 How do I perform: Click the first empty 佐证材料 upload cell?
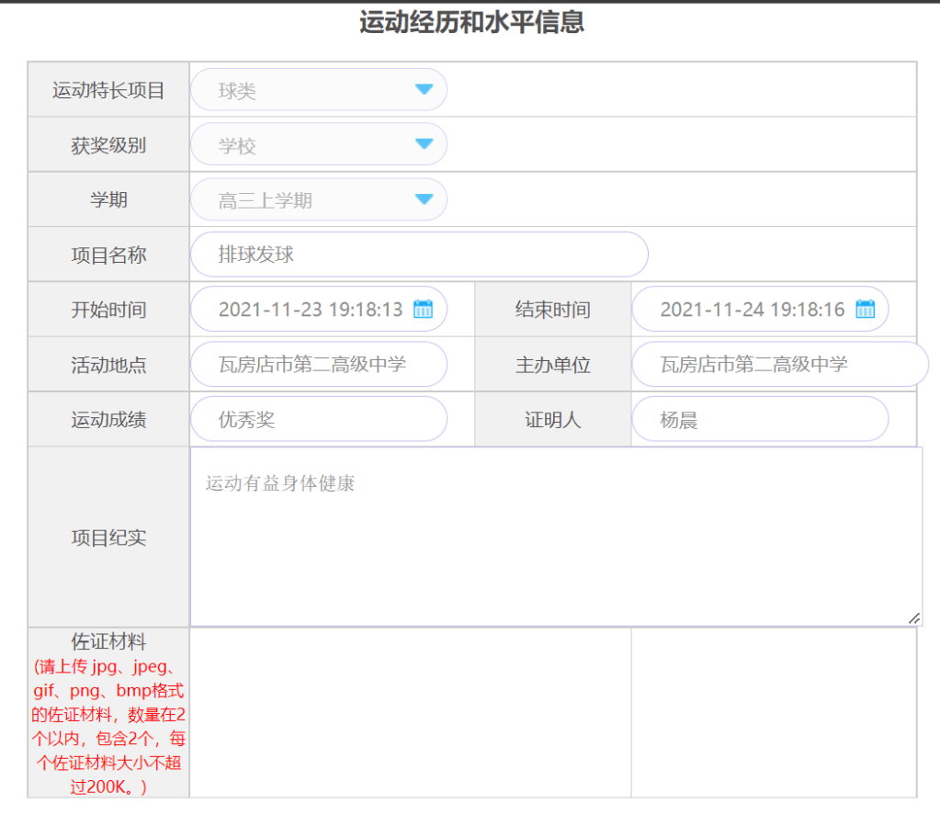click(x=410, y=712)
